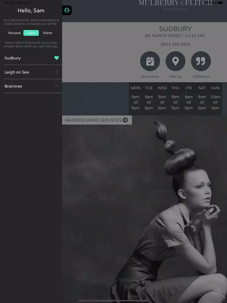Open Hairdressing Services link
This screenshot has height=303, width=227.
click(97, 120)
